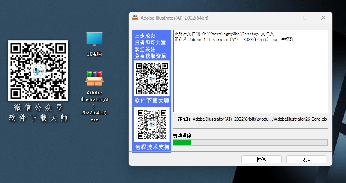Click the 安装进度 label
The width and height of the screenshot is (346, 183).
182,136
